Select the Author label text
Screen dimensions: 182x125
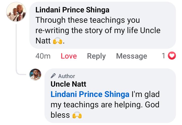pyautogui.click(x=66, y=76)
